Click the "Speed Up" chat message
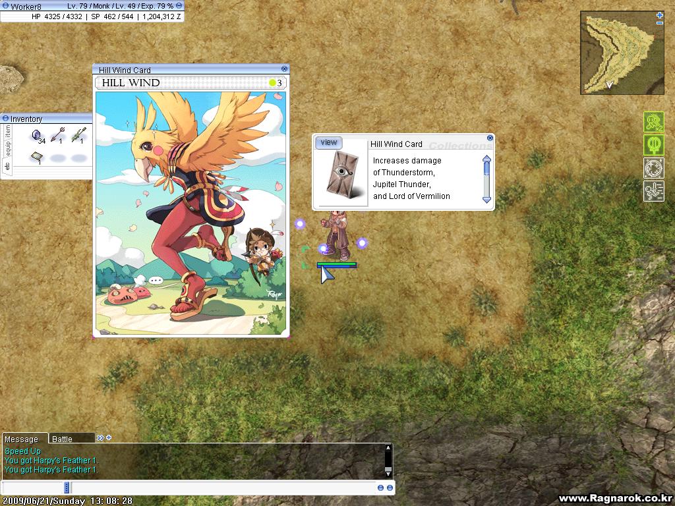This screenshot has width=675, height=506. pyautogui.click(x=23, y=451)
